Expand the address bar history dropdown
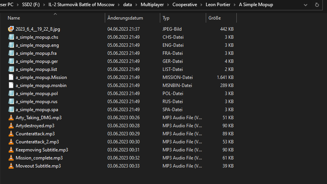The image size is (327, 184). click(305, 5)
